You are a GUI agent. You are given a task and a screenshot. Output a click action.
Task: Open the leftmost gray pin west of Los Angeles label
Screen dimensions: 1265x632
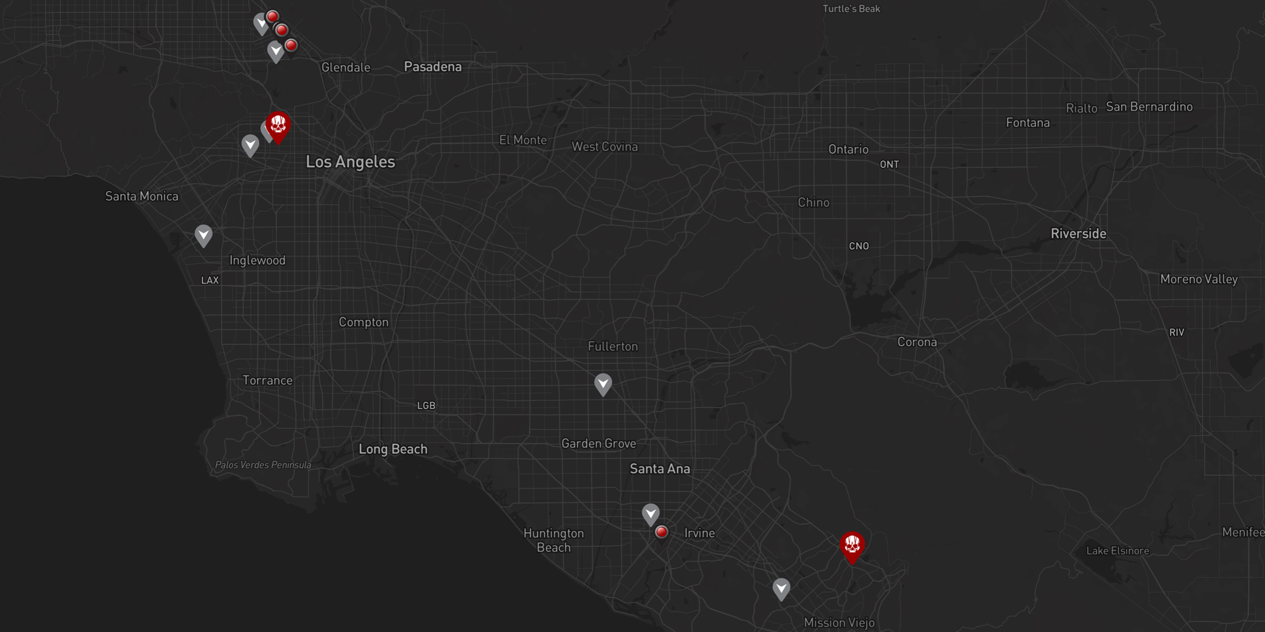tap(250, 145)
